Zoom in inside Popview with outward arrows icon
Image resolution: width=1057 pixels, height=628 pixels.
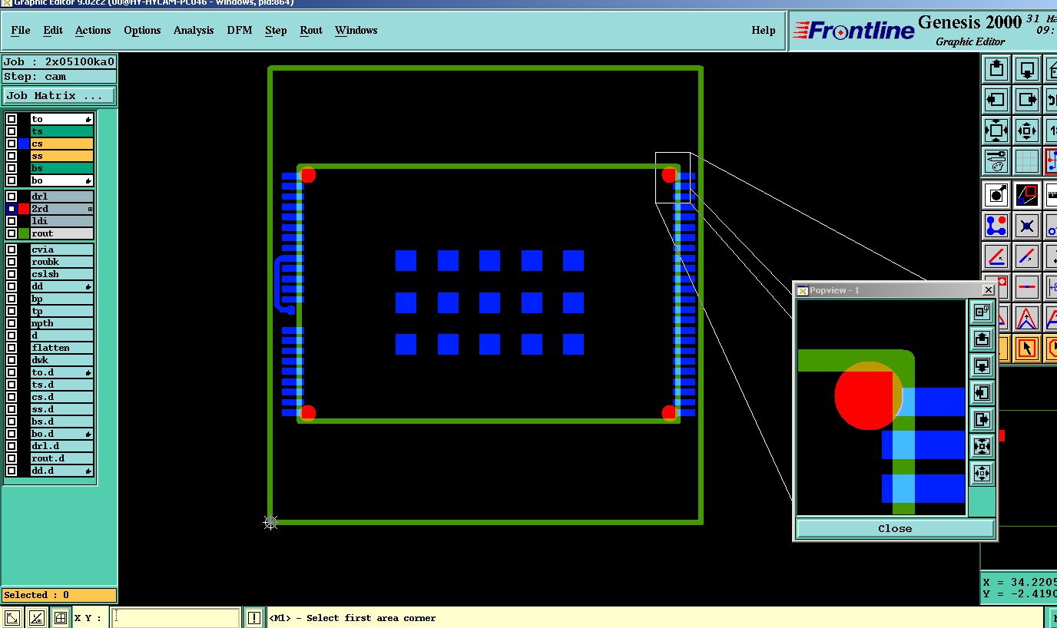coord(982,473)
